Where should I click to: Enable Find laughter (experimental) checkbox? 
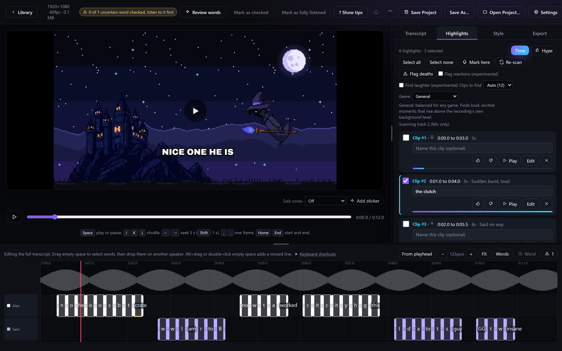[x=401, y=85]
